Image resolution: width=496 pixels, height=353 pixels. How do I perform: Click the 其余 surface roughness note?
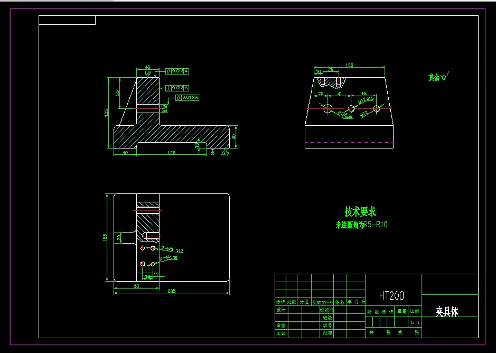[x=438, y=77]
